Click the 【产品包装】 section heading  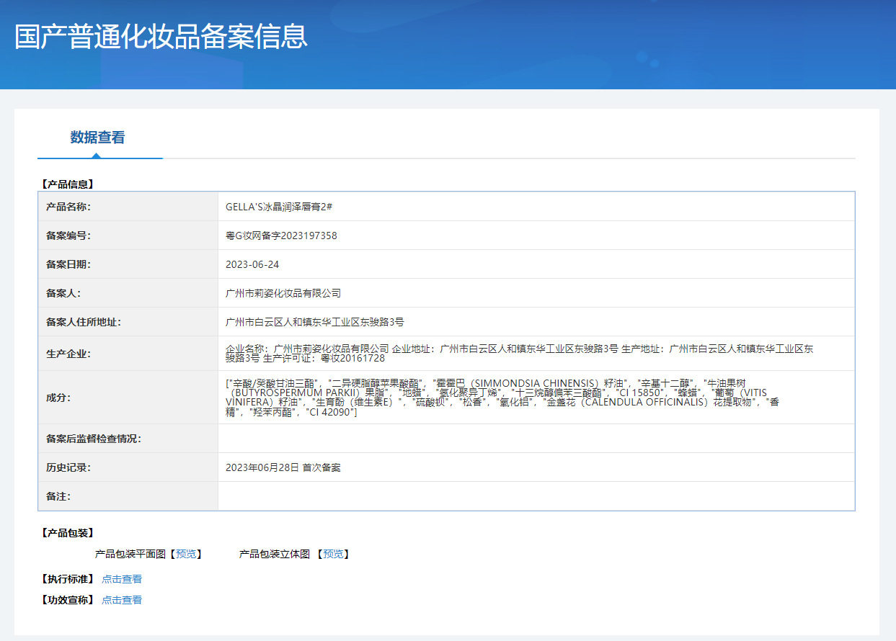(x=68, y=533)
